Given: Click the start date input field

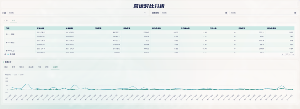Looking at the screenshot, I should [194, 13].
